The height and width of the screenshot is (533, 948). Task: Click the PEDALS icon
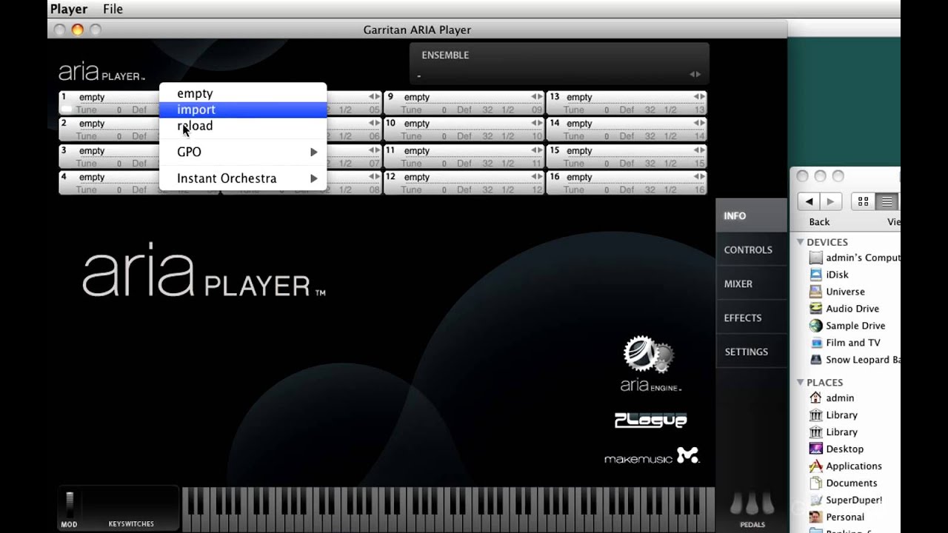752,504
